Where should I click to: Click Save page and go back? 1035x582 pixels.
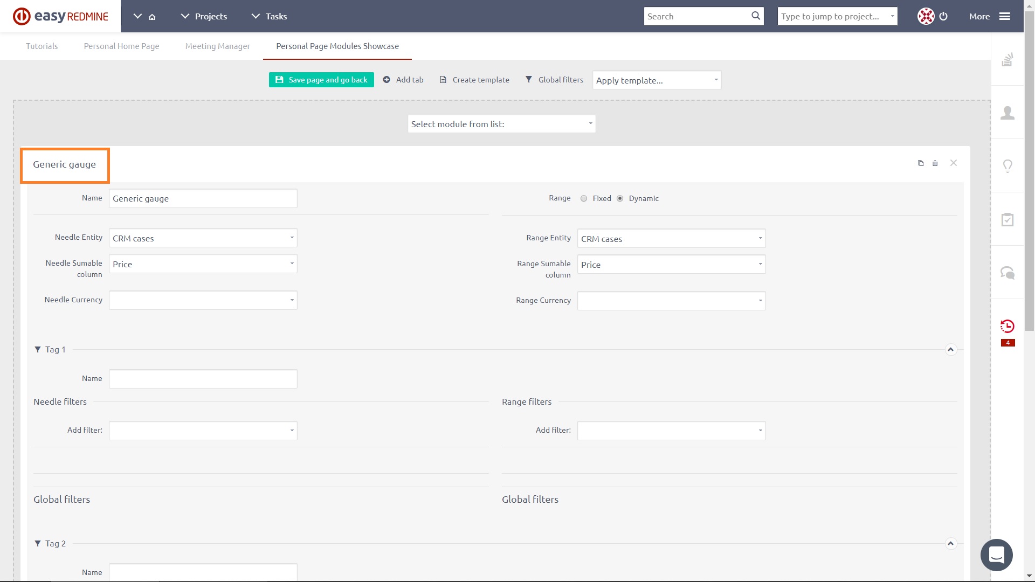click(321, 80)
